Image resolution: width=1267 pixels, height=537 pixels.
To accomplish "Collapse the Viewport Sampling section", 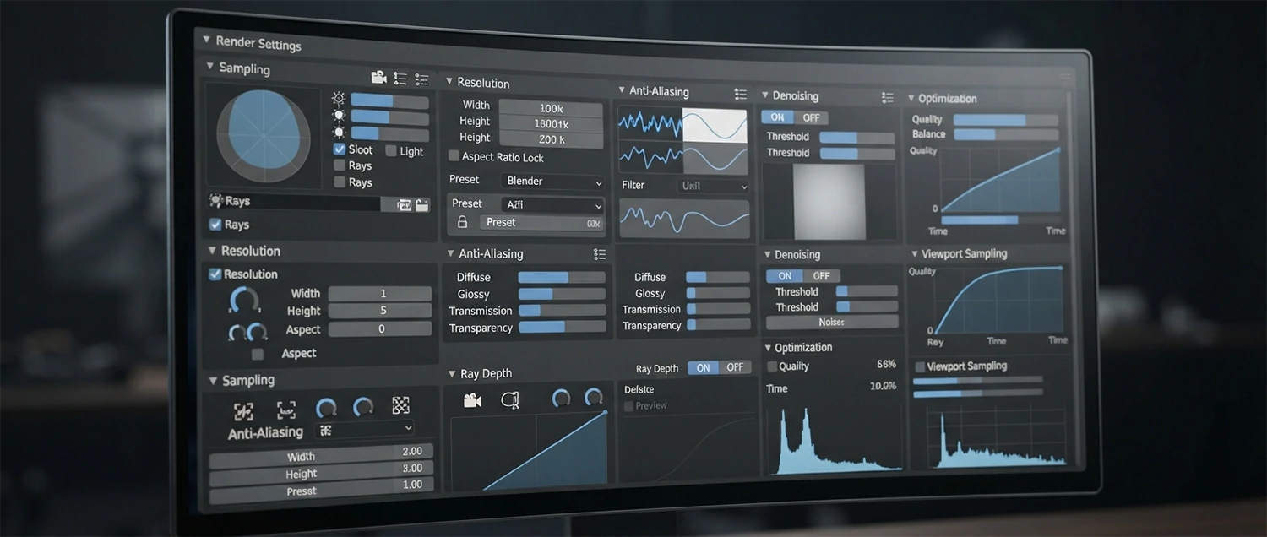I will coord(915,253).
